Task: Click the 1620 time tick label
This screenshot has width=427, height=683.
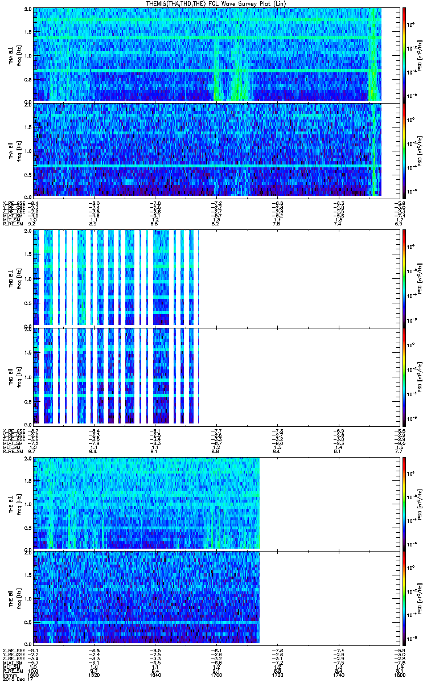Action: click(x=94, y=674)
